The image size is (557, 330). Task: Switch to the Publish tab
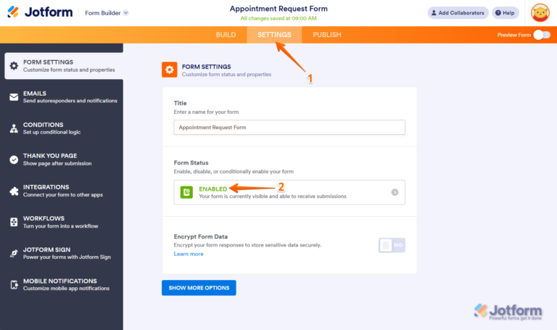326,35
